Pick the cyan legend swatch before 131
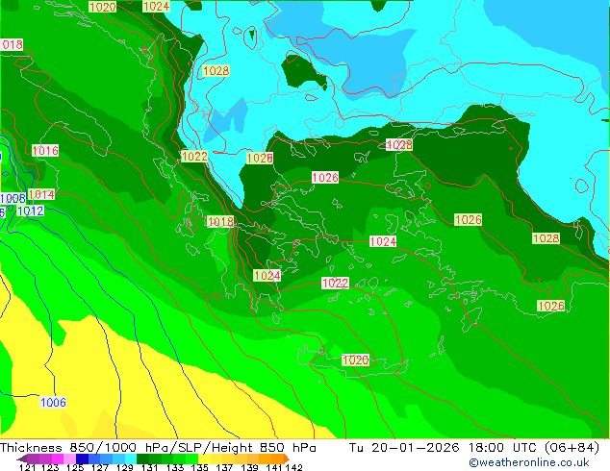This screenshot has width=610, height=471. point(131,459)
